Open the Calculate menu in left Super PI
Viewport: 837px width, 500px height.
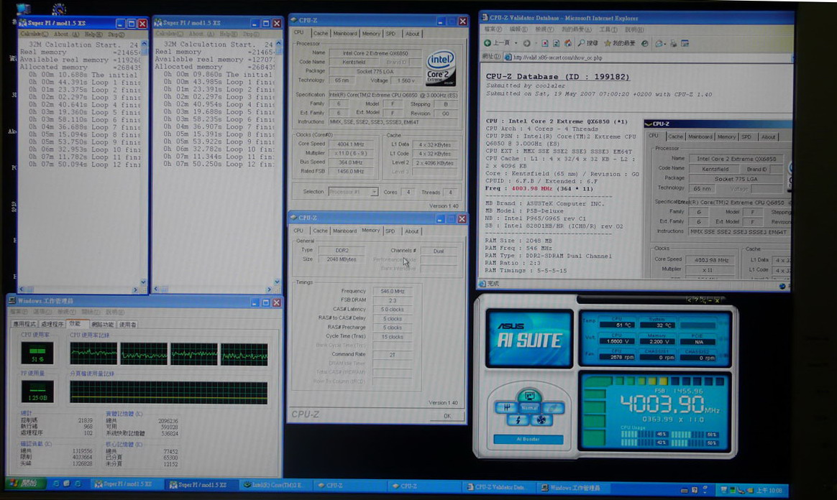pos(35,34)
